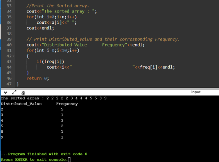
Task: Click 'Frequency' header in console output
Action: pos(67,104)
